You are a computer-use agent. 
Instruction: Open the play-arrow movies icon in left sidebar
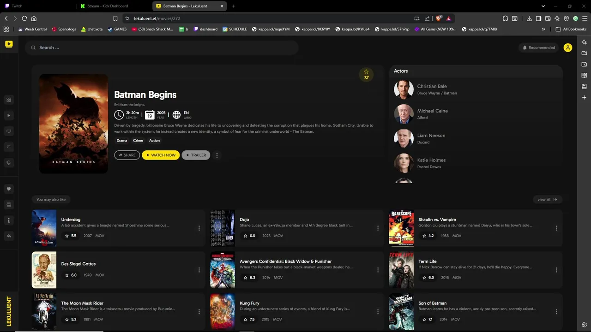click(x=9, y=116)
